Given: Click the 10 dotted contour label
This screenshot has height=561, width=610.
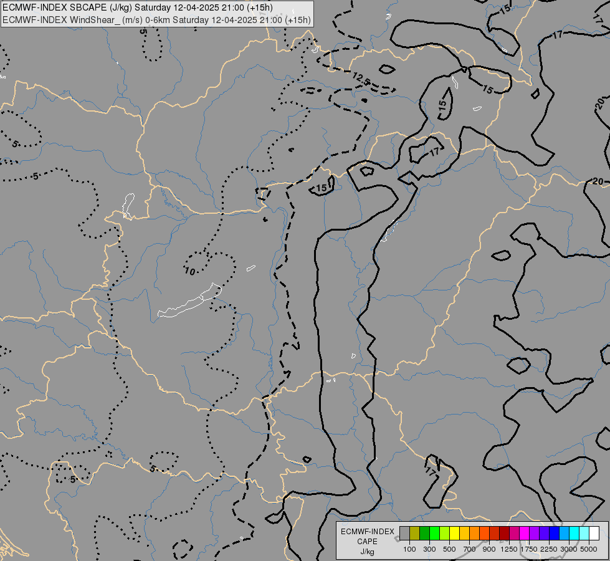Looking at the screenshot, I should click(190, 271).
